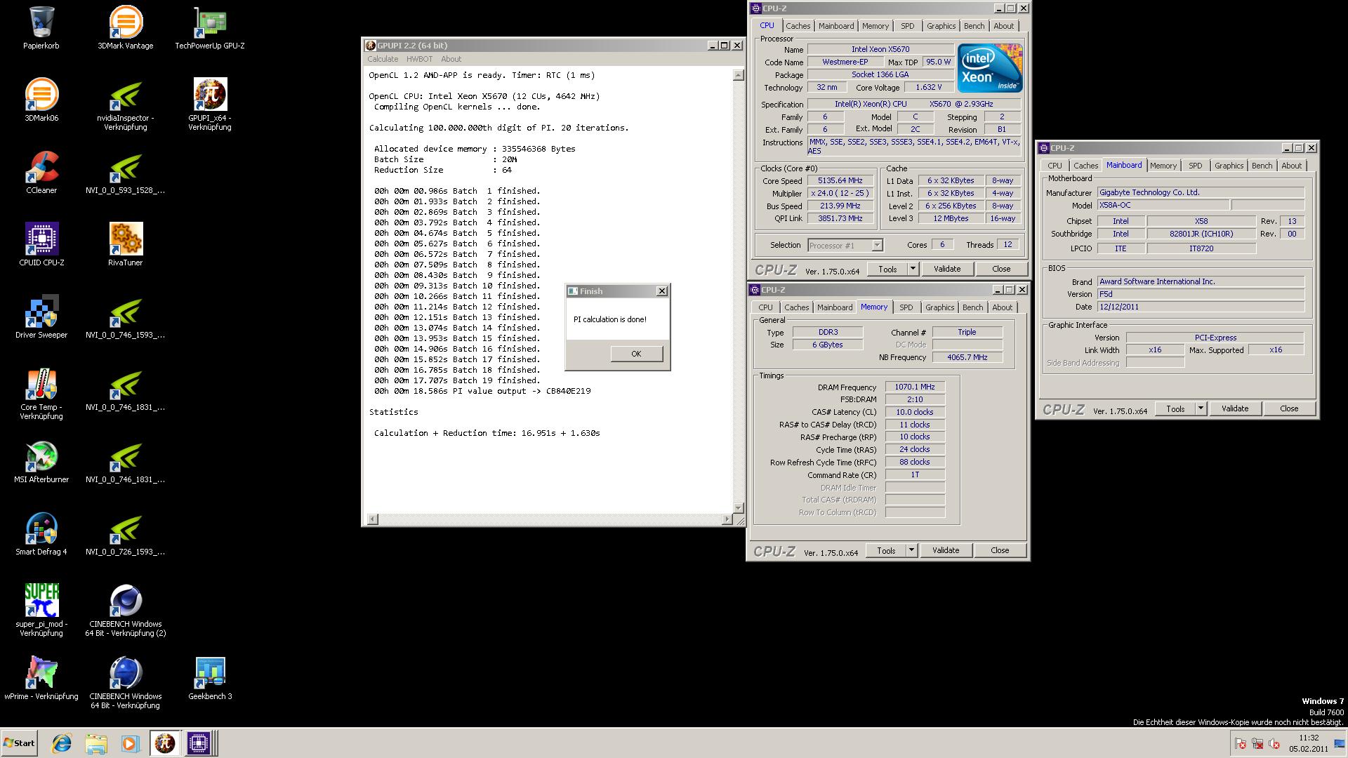
Task: Launch CINEBENCH Windows 64 Bit Verknüpfung (2)
Action: [x=126, y=610]
